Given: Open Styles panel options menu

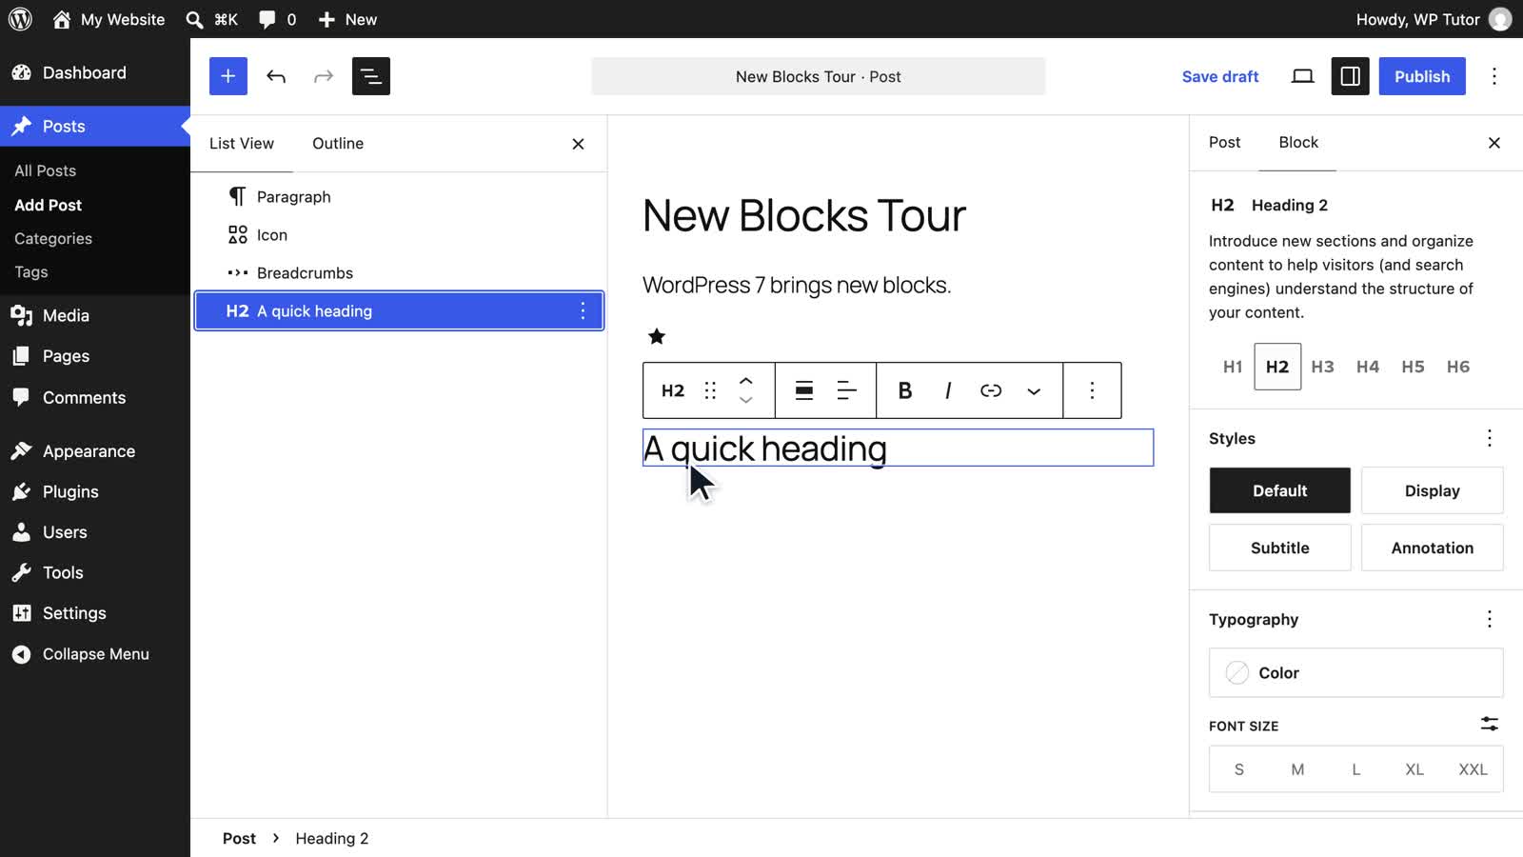Looking at the screenshot, I should click(1490, 438).
